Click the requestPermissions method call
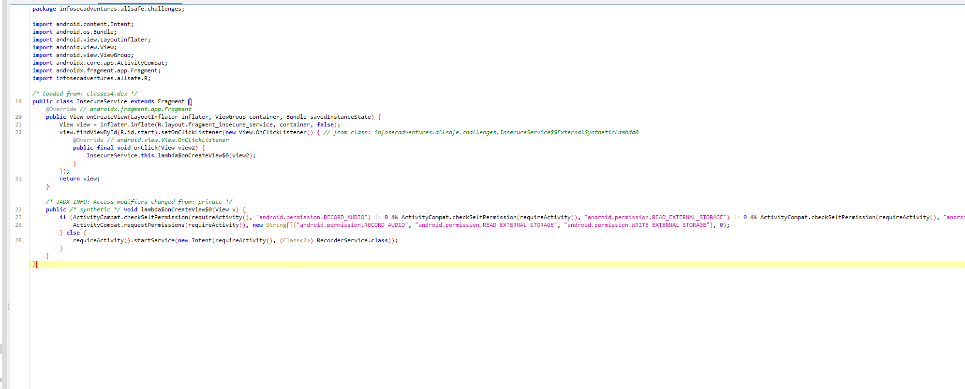The width and height of the screenshot is (965, 389). pos(154,225)
